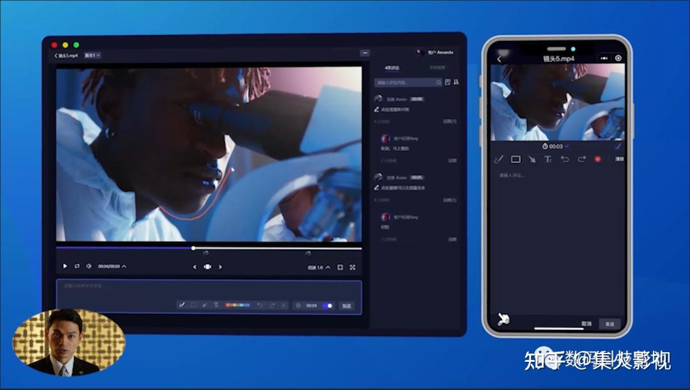Switch to the file info tab
The image size is (690, 390).
click(x=439, y=67)
